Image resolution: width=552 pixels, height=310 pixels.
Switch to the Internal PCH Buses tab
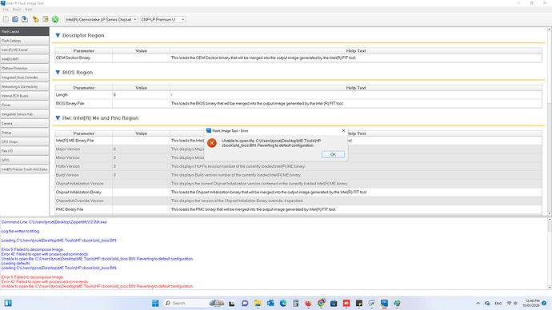click(x=24, y=96)
